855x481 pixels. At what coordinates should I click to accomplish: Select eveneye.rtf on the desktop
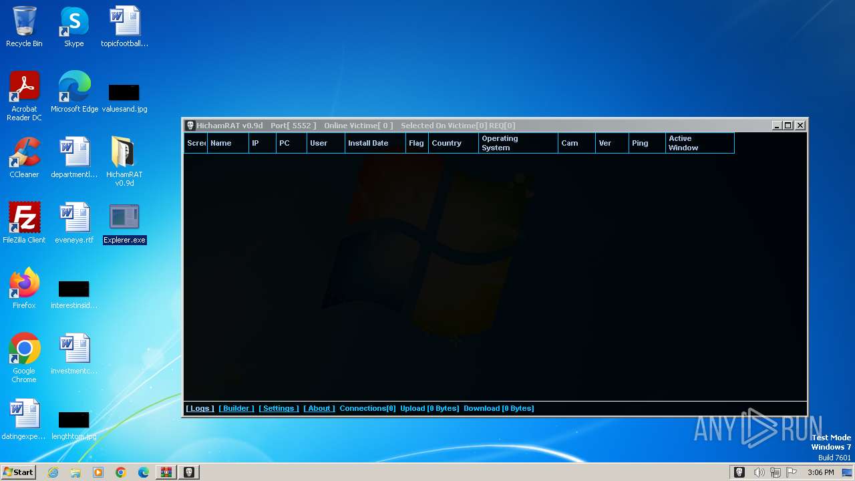tap(74, 222)
